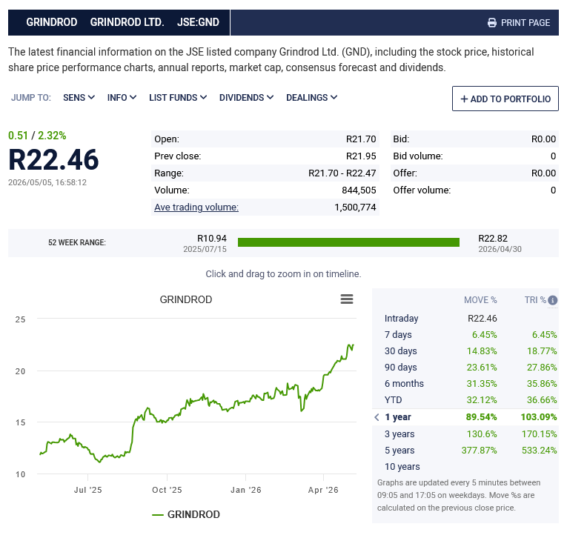Select the 6 months period row
Image resolution: width=567 pixels, height=538 pixels.
465,384
